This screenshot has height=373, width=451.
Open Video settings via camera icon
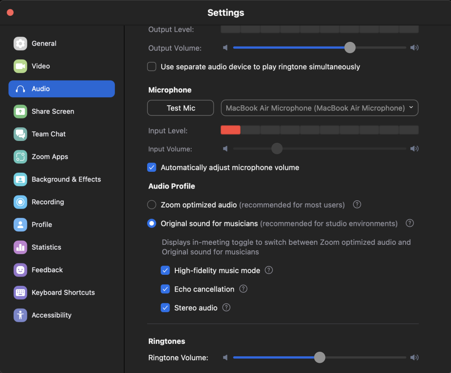(x=20, y=66)
